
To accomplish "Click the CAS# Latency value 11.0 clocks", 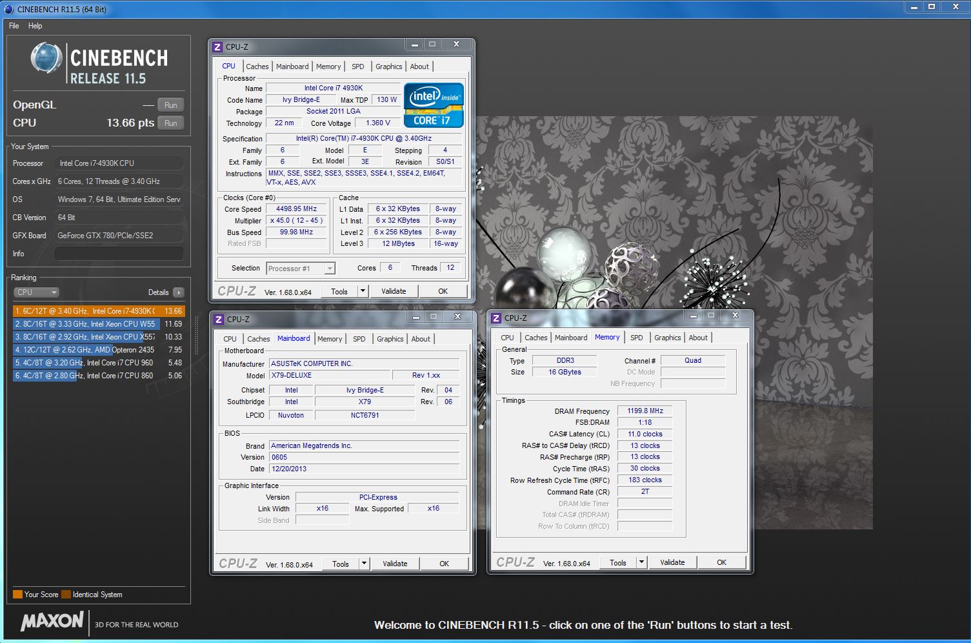I will click(645, 434).
